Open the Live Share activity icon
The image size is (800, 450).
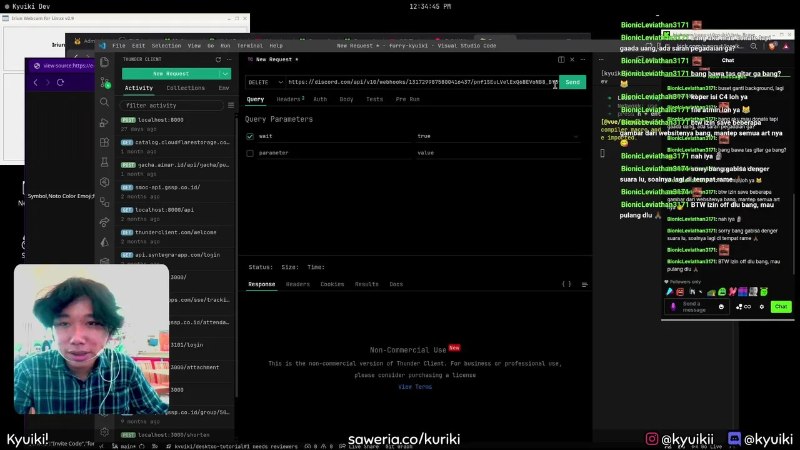pos(104,222)
